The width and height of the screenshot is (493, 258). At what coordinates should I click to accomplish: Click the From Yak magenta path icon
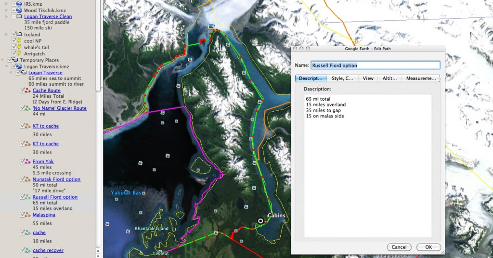coord(28,162)
